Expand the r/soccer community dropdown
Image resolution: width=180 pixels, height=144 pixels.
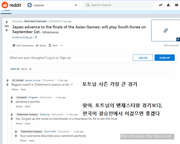click(76, 5)
